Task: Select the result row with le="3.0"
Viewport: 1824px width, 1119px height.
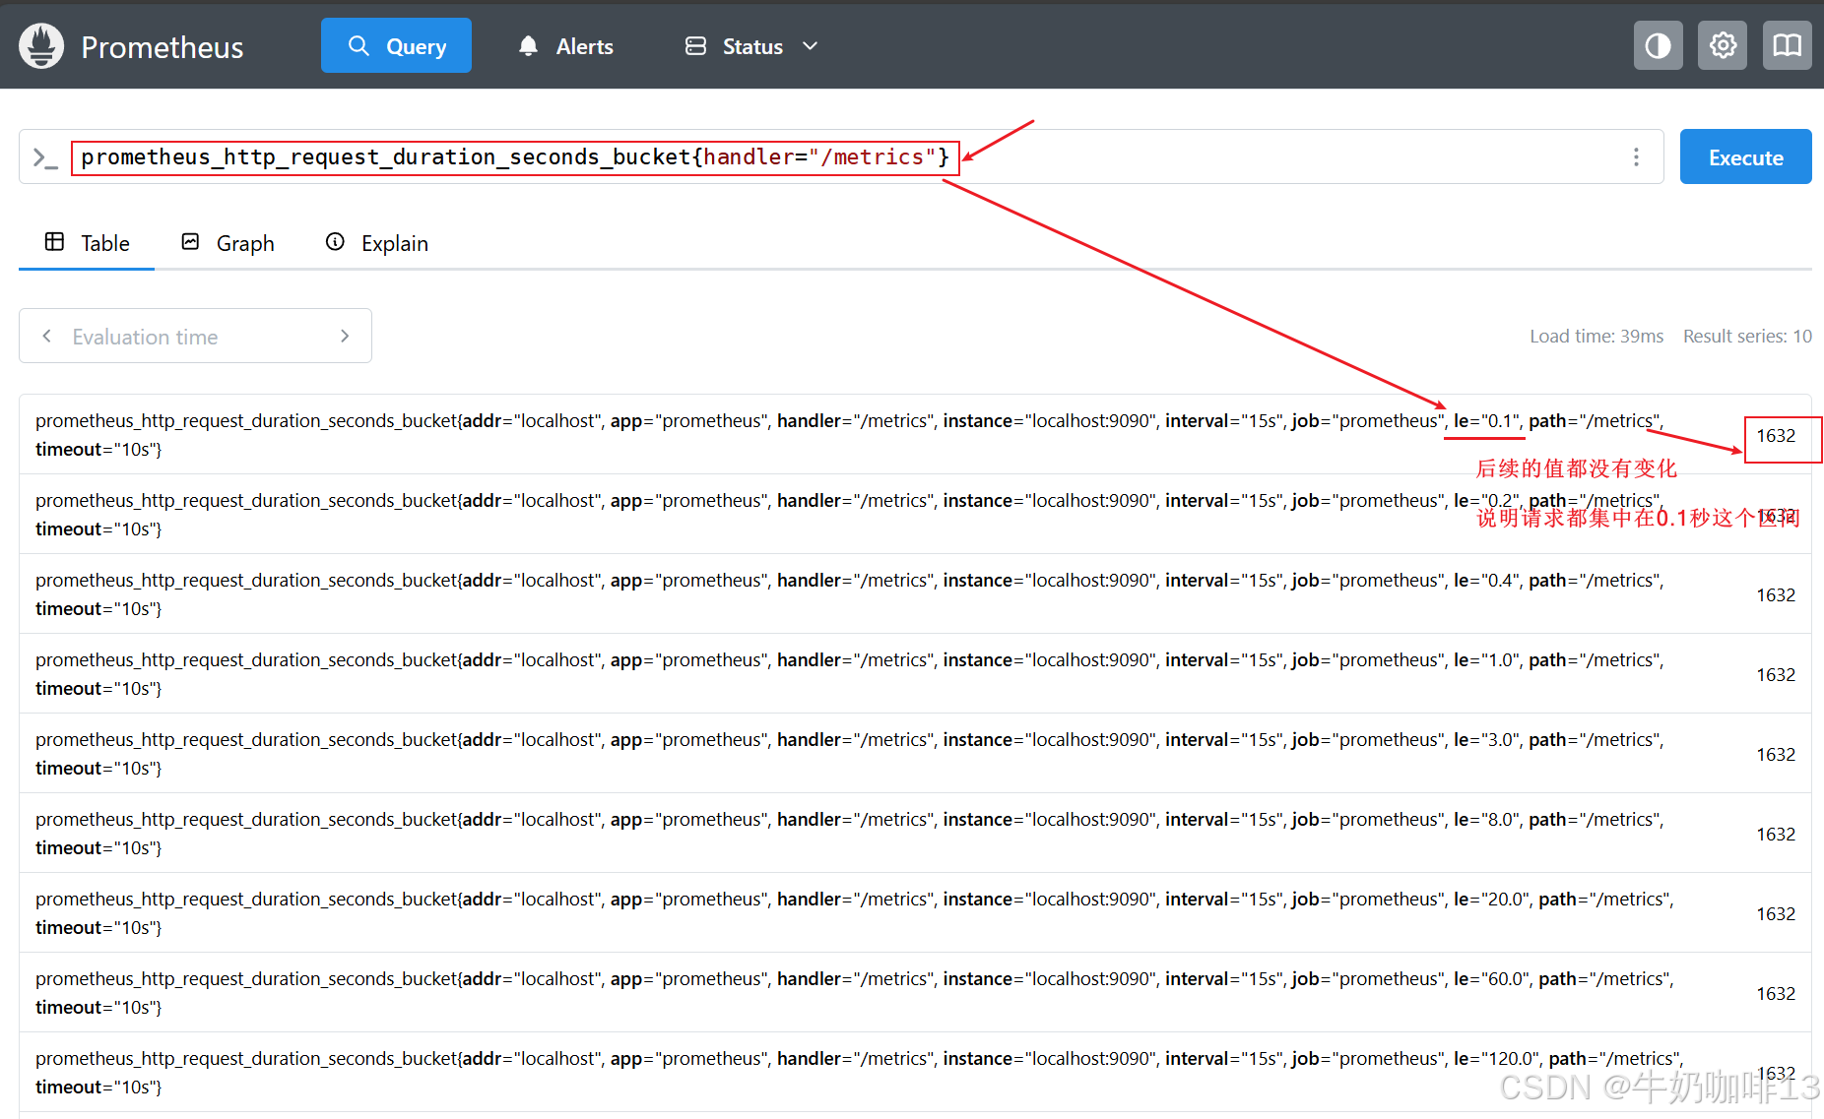Action: (x=915, y=754)
